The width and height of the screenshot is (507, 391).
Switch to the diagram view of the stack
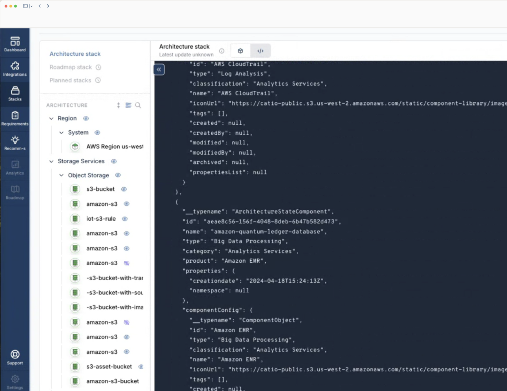(240, 51)
